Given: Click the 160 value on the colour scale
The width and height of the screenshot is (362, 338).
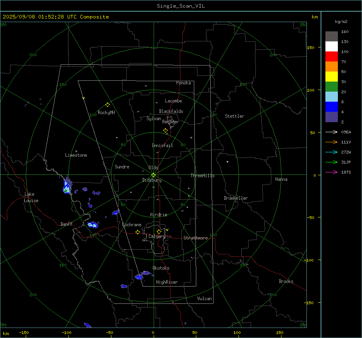Looking at the screenshot, I should point(345,32).
